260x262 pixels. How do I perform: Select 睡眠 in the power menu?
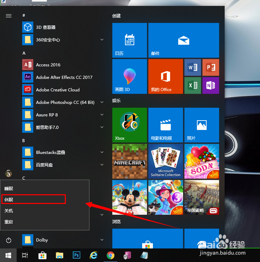click(x=45, y=188)
